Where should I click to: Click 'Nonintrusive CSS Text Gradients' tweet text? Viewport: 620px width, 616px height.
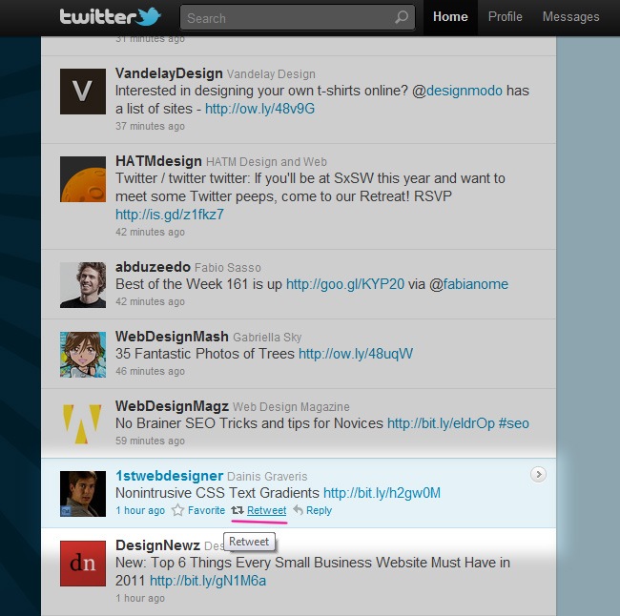(217, 493)
